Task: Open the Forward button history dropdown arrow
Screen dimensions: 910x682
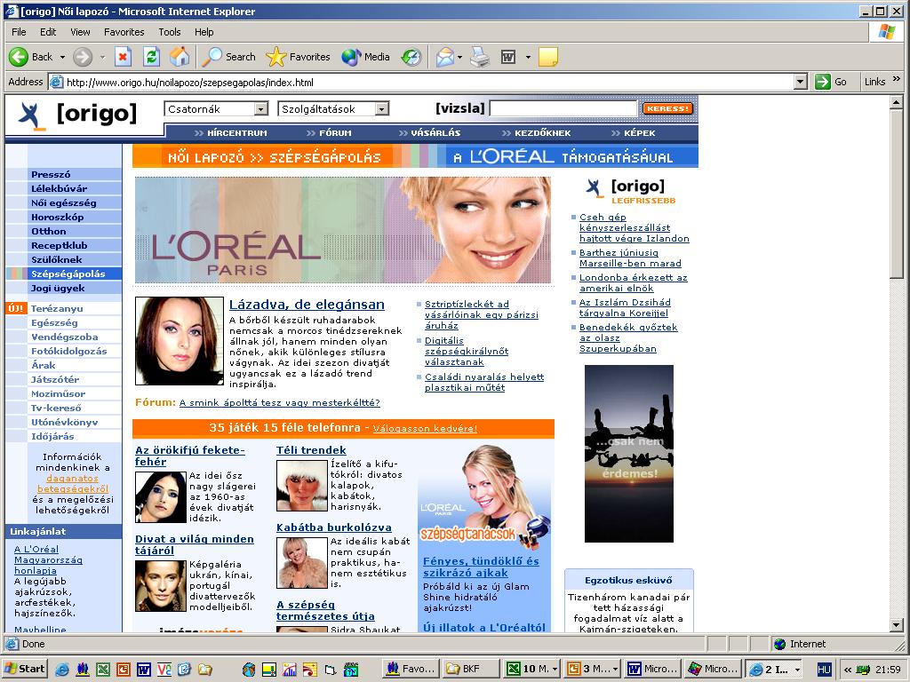Action: click(x=102, y=58)
